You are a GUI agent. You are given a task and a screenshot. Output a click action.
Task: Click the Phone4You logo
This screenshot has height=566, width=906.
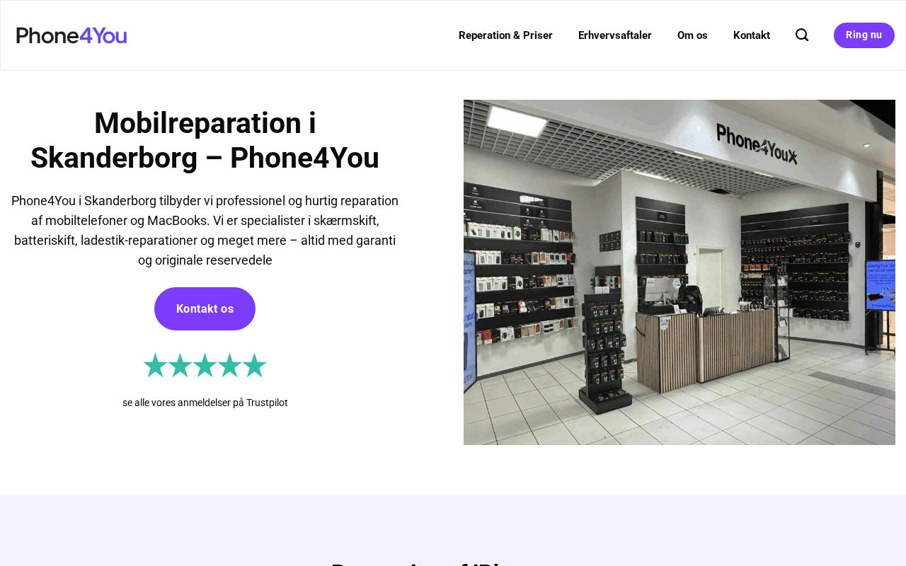(x=71, y=35)
